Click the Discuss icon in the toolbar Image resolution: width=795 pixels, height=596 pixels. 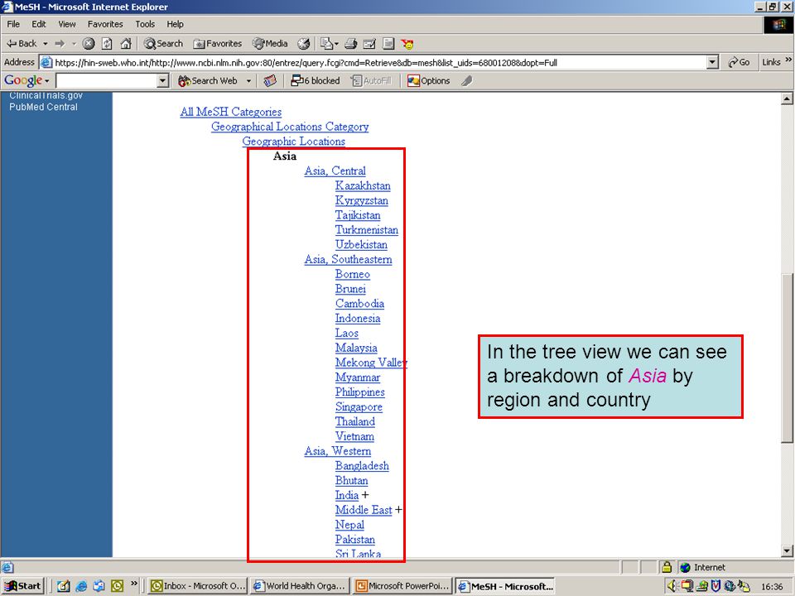point(388,44)
